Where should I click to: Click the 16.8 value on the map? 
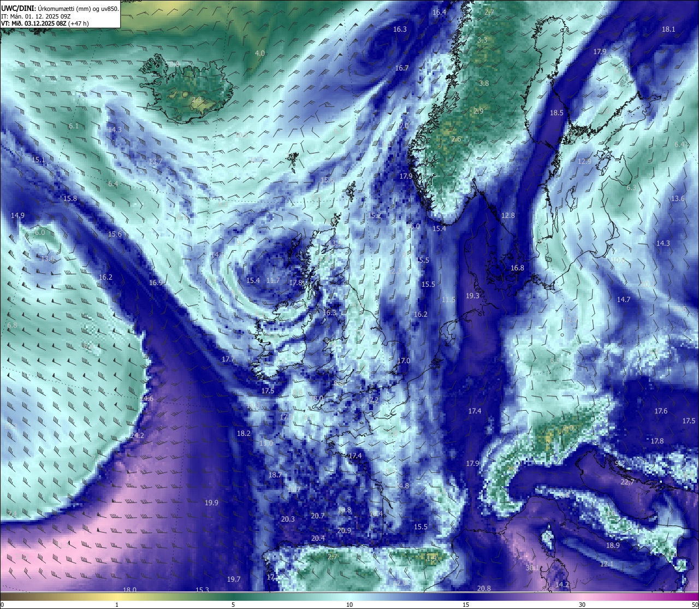[x=517, y=268]
